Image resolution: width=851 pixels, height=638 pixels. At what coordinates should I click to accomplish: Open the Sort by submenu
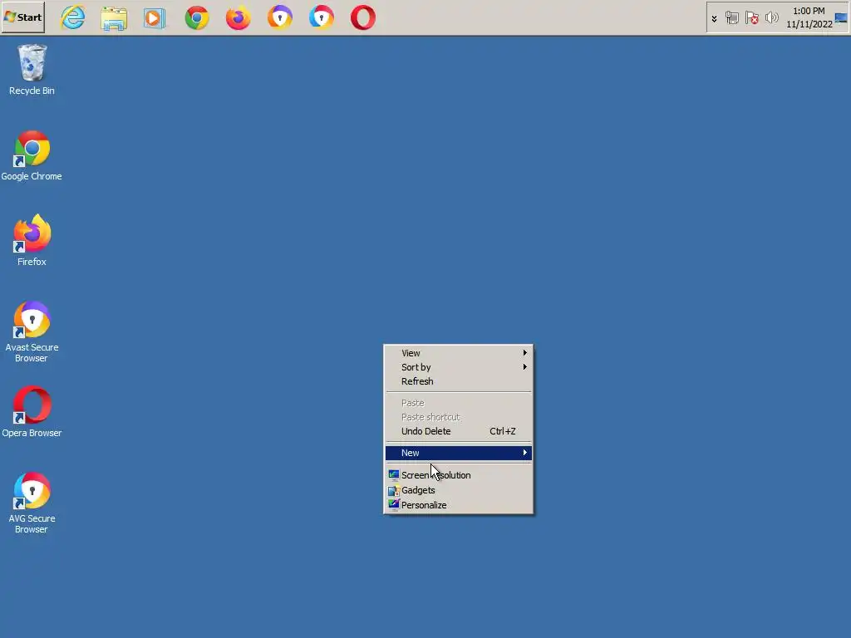tap(459, 366)
